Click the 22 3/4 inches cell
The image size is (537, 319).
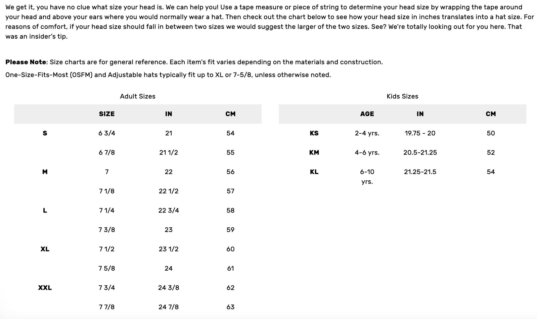169,211
